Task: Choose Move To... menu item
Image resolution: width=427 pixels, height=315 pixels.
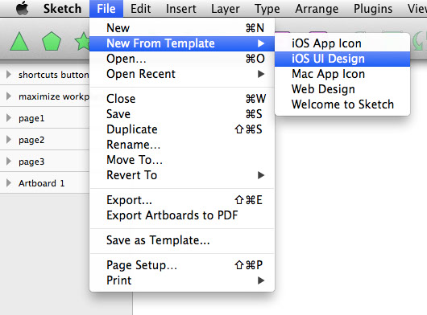Action: [182, 160]
